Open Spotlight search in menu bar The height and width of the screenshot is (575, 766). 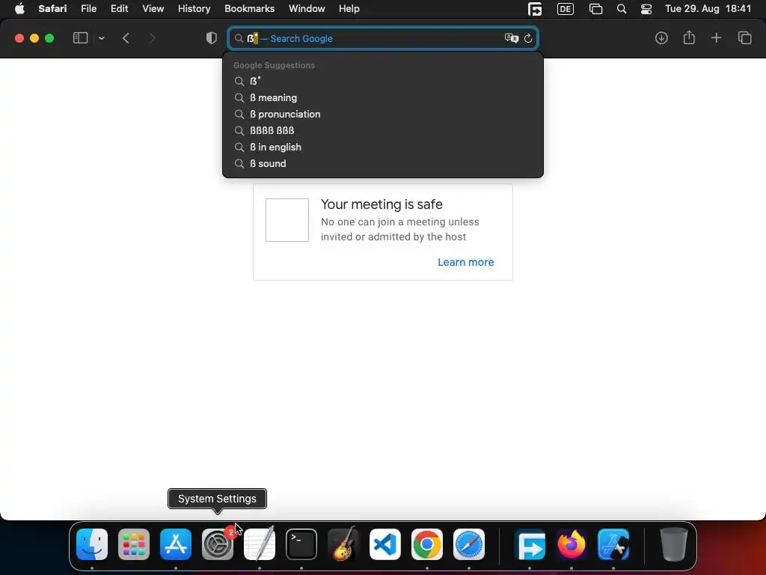click(622, 9)
